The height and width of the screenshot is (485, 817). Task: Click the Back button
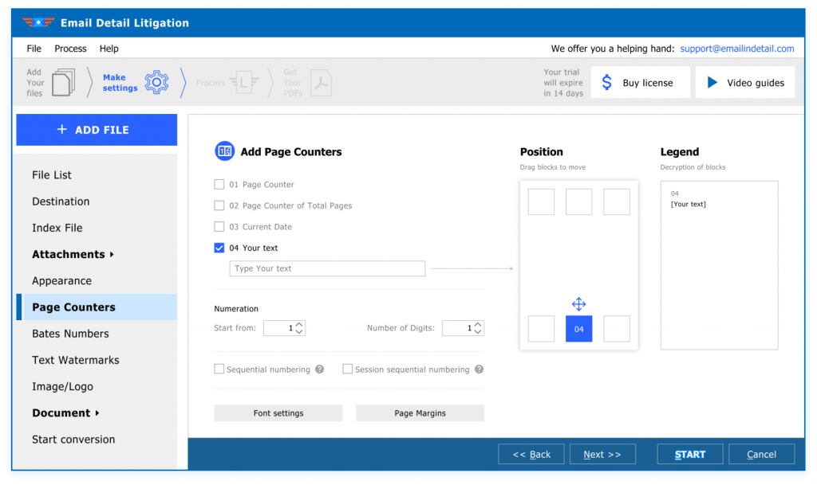pos(531,454)
